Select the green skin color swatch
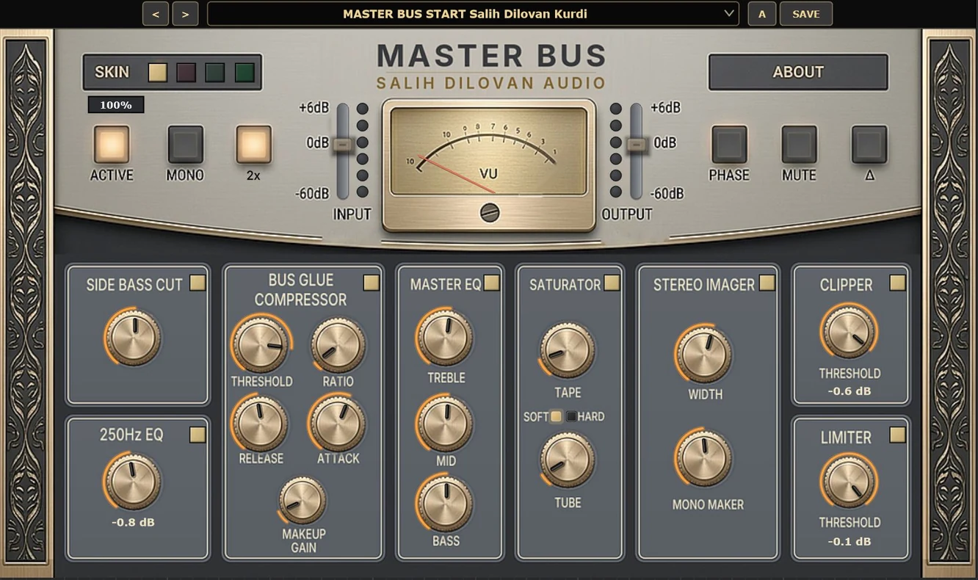Viewport: 978px width, 580px height. pyautogui.click(x=245, y=73)
